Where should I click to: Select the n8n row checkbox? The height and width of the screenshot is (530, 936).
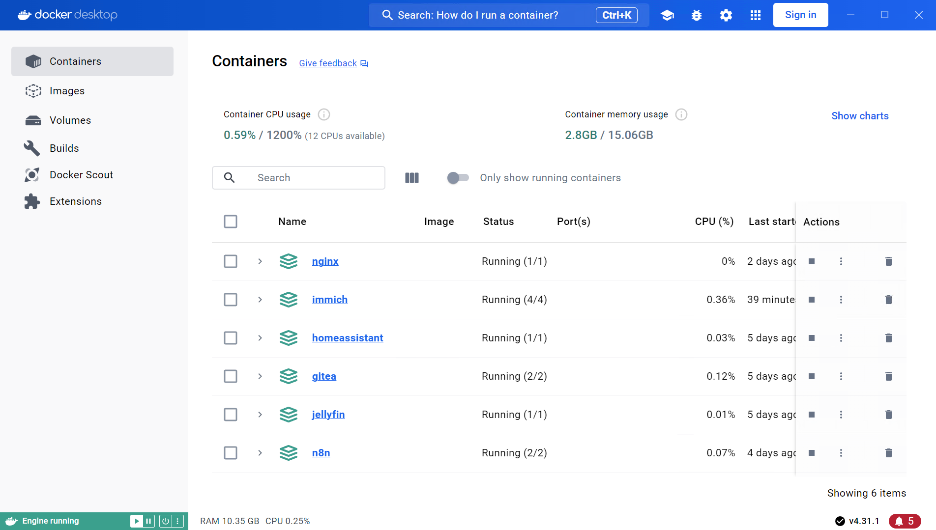[231, 453]
